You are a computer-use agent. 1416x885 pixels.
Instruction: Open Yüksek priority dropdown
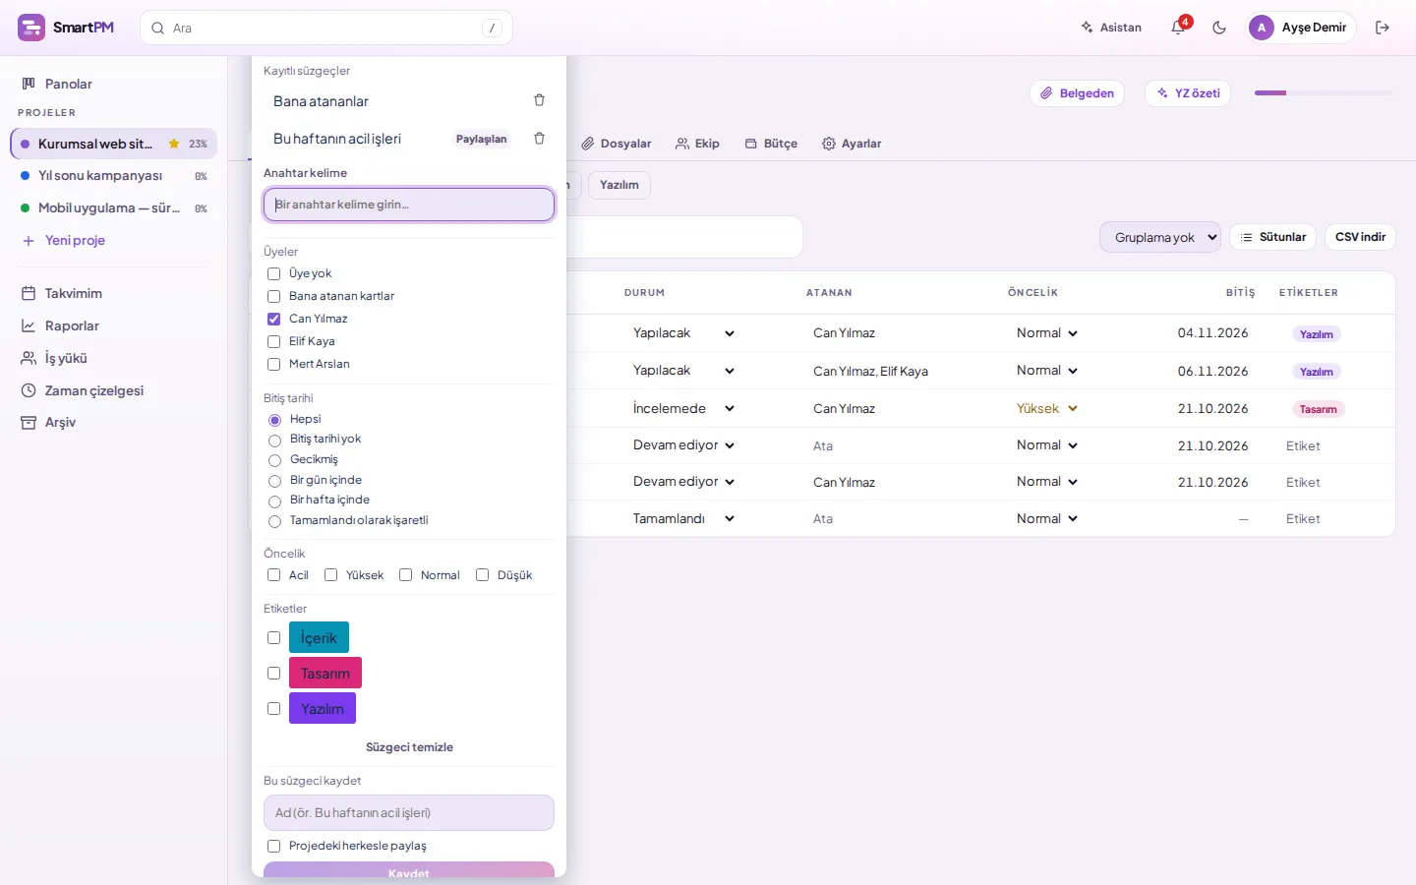click(x=1046, y=408)
